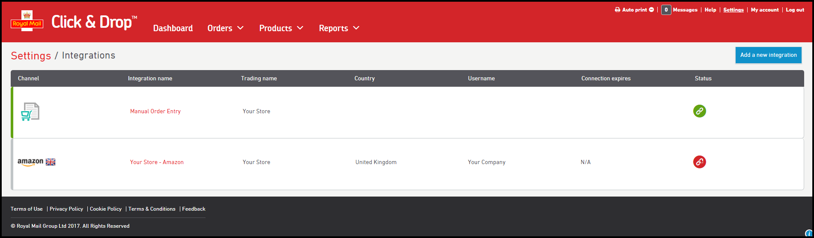The width and height of the screenshot is (814, 238).
Task: Click the Amazon channel logo
Action: [30, 162]
